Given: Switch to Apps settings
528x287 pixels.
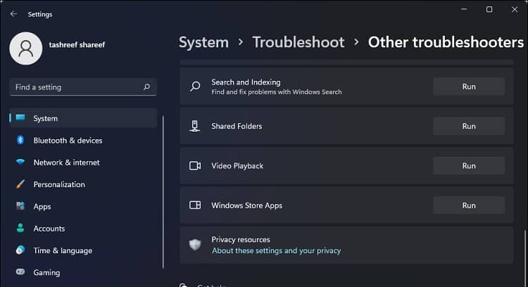Looking at the screenshot, I should coord(83,207).
